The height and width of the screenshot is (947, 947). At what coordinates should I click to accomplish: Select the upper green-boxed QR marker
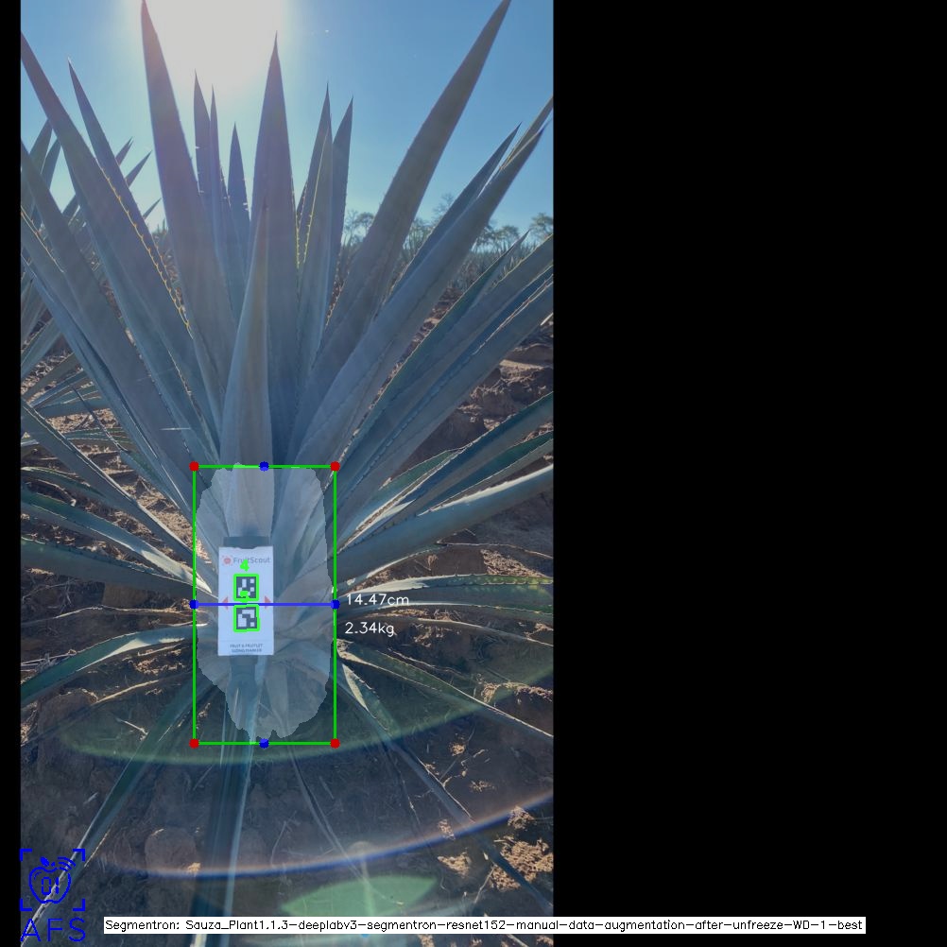[x=246, y=587]
